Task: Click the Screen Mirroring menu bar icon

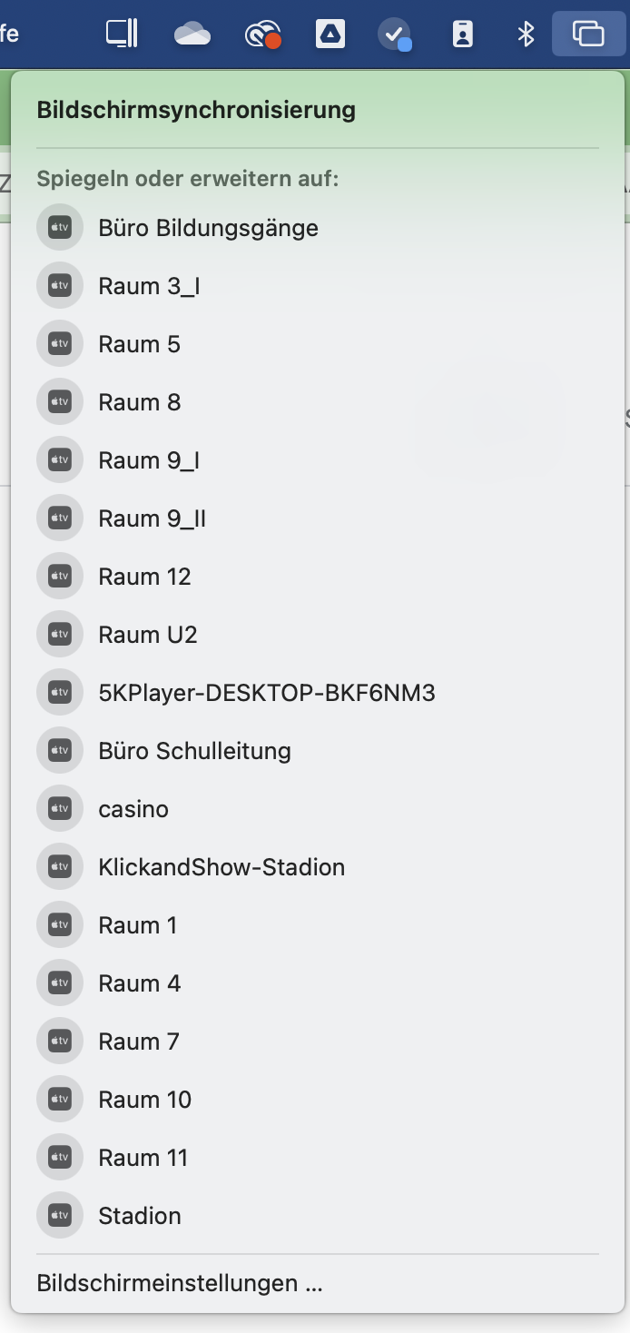Action: 588,35
